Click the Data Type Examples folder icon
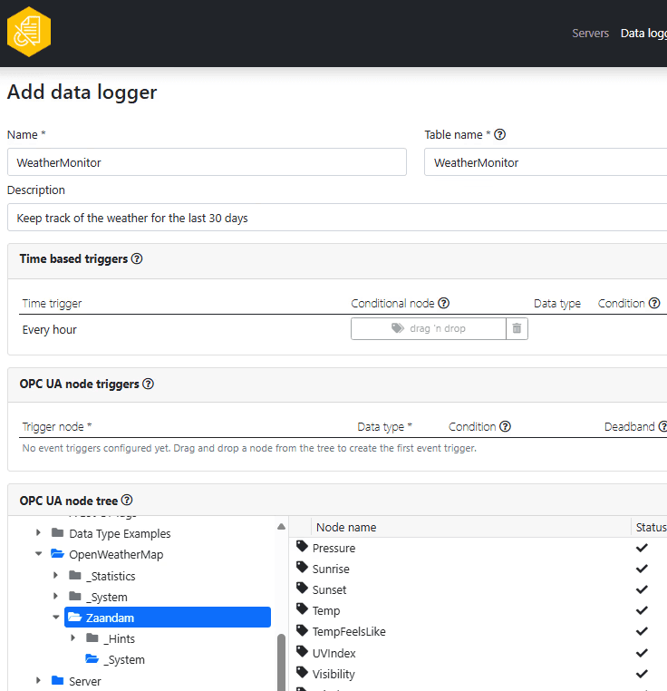The width and height of the screenshot is (667, 691). [x=57, y=532]
